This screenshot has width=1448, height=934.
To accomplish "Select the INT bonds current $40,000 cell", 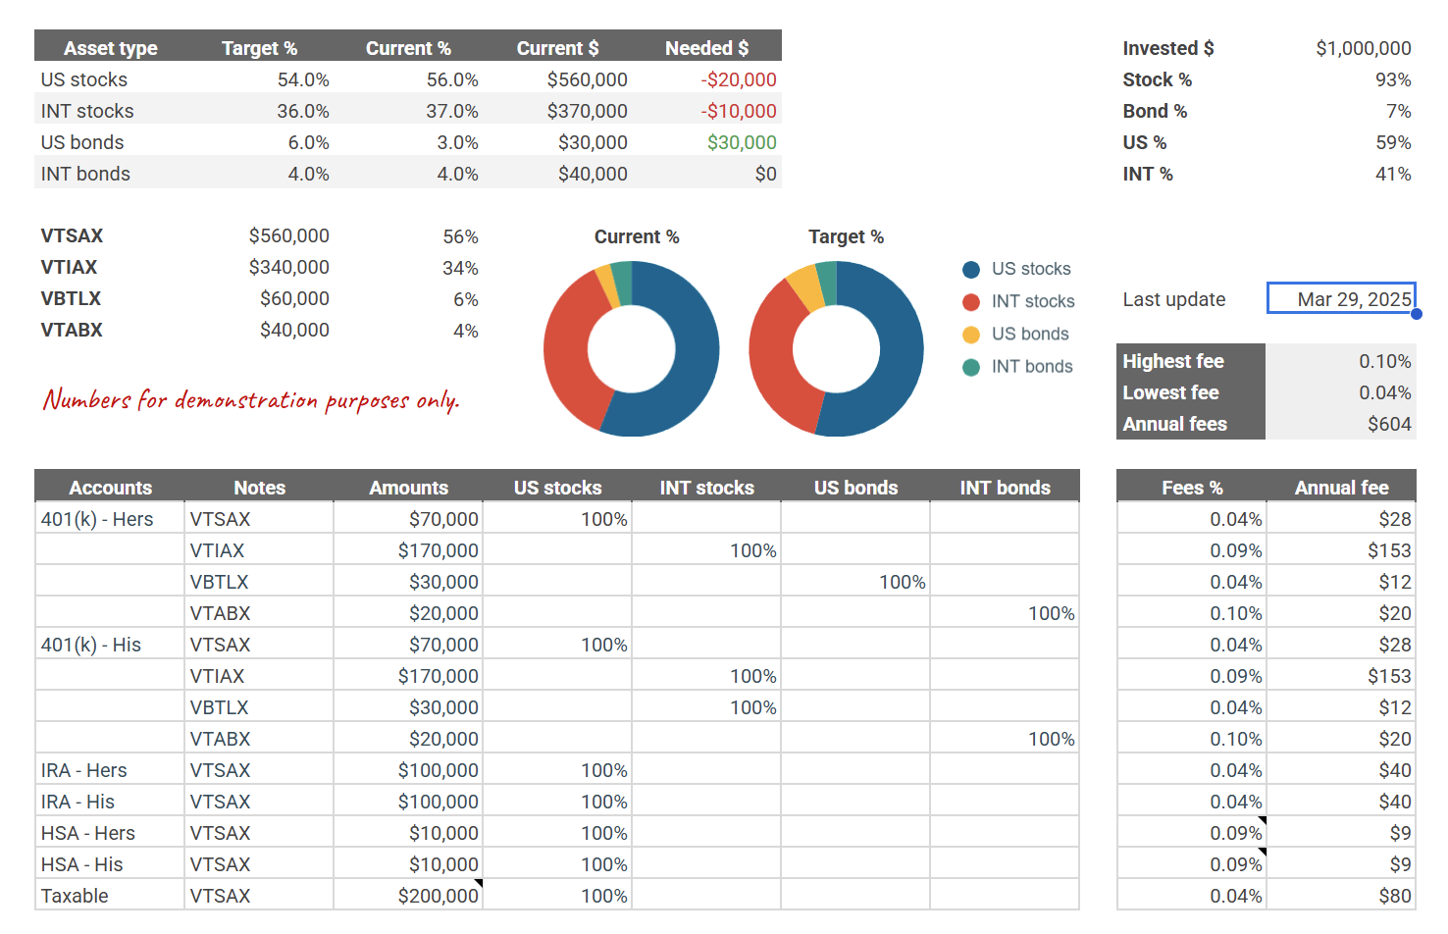I will coord(557,174).
